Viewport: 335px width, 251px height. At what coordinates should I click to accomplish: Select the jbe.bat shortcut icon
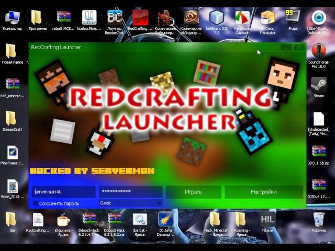pyautogui.click(x=140, y=220)
